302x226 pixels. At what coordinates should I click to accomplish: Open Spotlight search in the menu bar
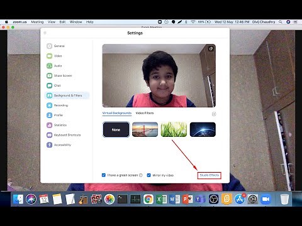pyautogui.click(x=281, y=22)
